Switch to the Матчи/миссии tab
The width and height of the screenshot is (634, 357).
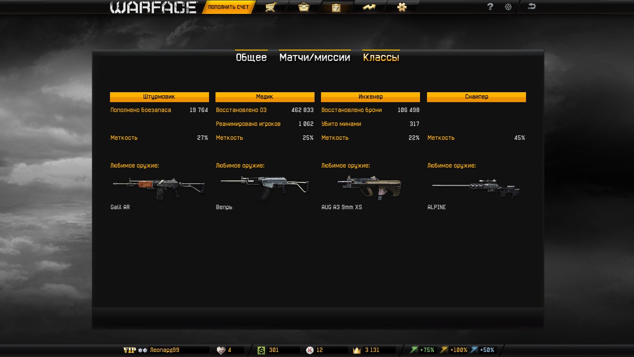tap(315, 57)
